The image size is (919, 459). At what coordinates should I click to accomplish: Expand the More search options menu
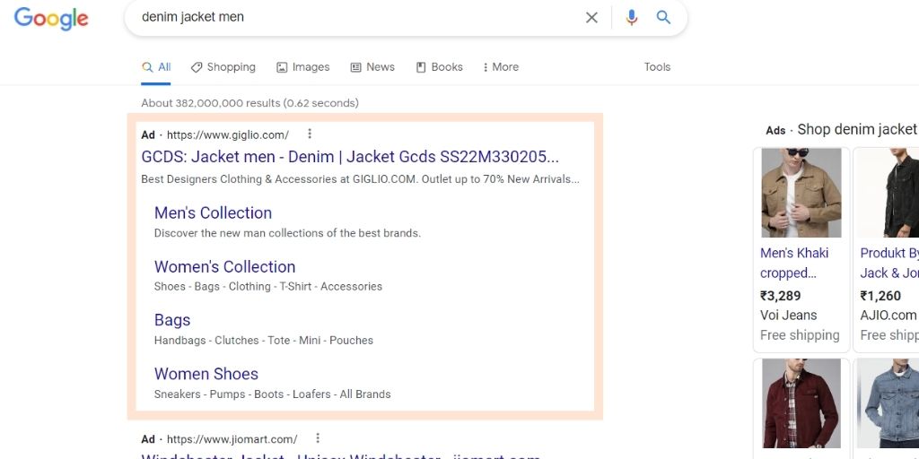pyautogui.click(x=501, y=67)
